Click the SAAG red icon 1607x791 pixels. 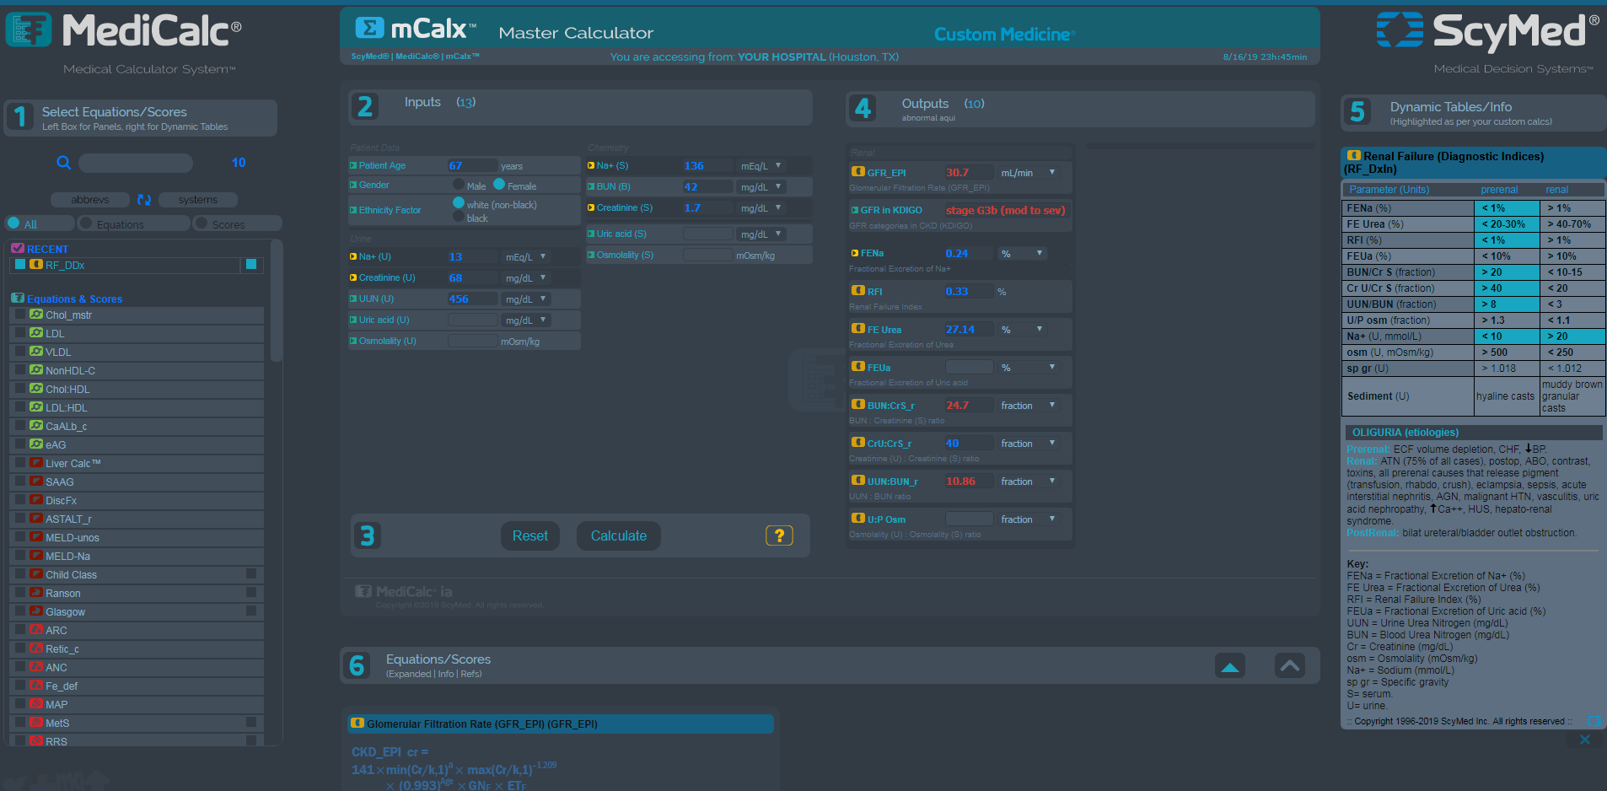tap(36, 482)
